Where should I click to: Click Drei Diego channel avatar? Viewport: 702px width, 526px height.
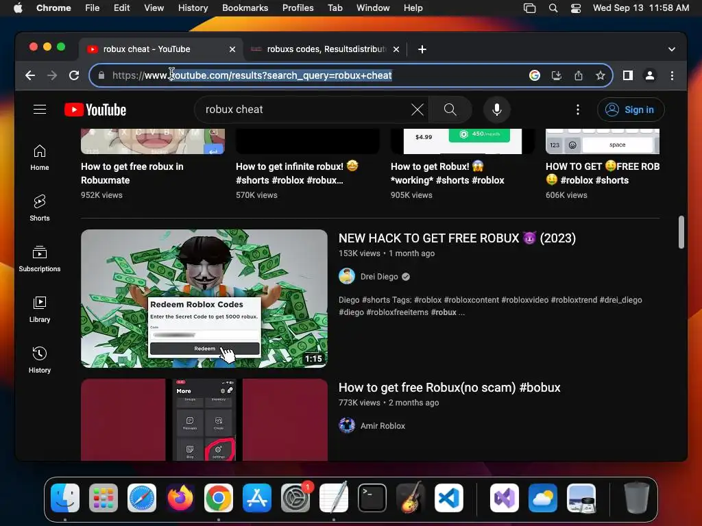pyautogui.click(x=347, y=277)
